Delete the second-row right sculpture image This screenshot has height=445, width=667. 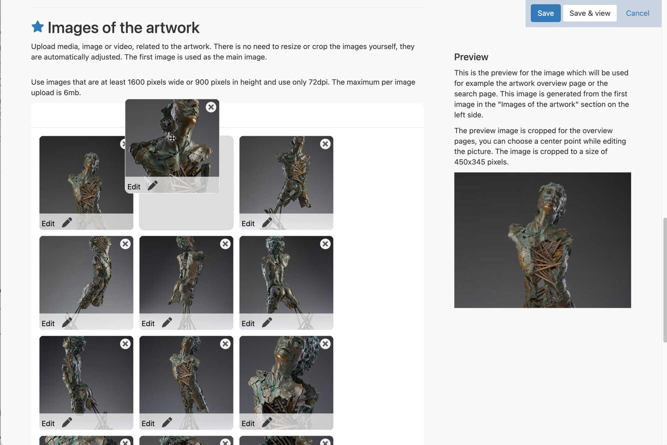tap(325, 244)
